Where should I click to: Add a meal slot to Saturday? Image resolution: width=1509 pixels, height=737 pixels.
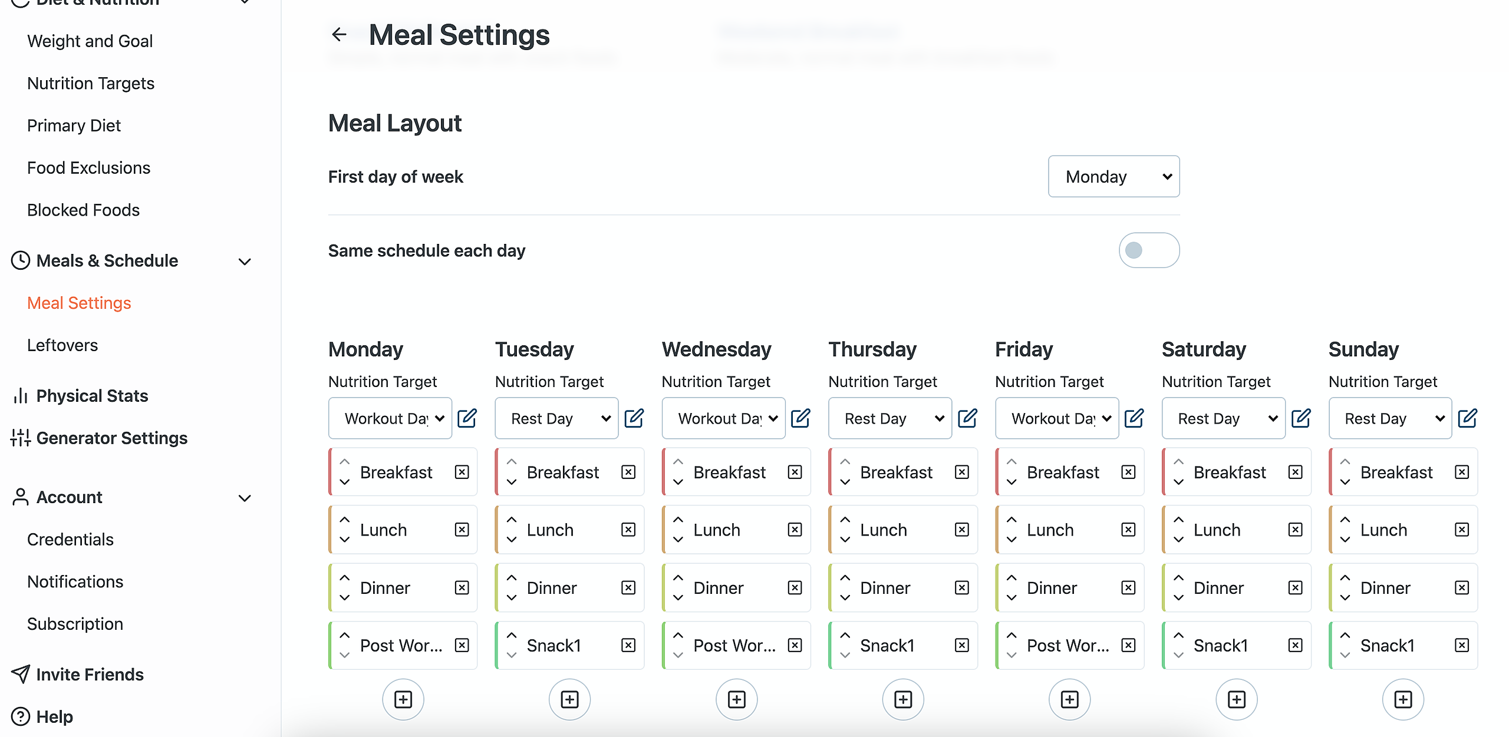pyautogui.click(x=1236, y=699)
